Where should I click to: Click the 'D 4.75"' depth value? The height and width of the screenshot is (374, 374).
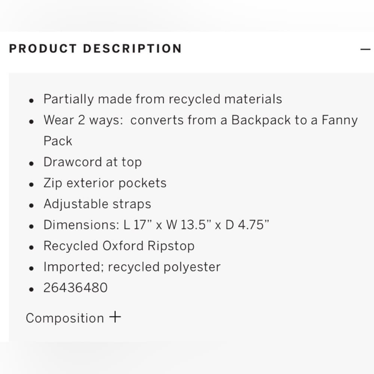point(247,225)
